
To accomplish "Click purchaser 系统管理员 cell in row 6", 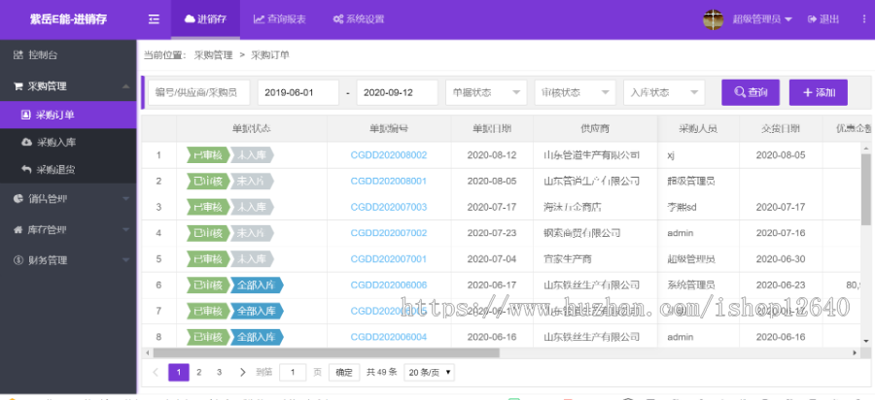I will click(698, 284).
